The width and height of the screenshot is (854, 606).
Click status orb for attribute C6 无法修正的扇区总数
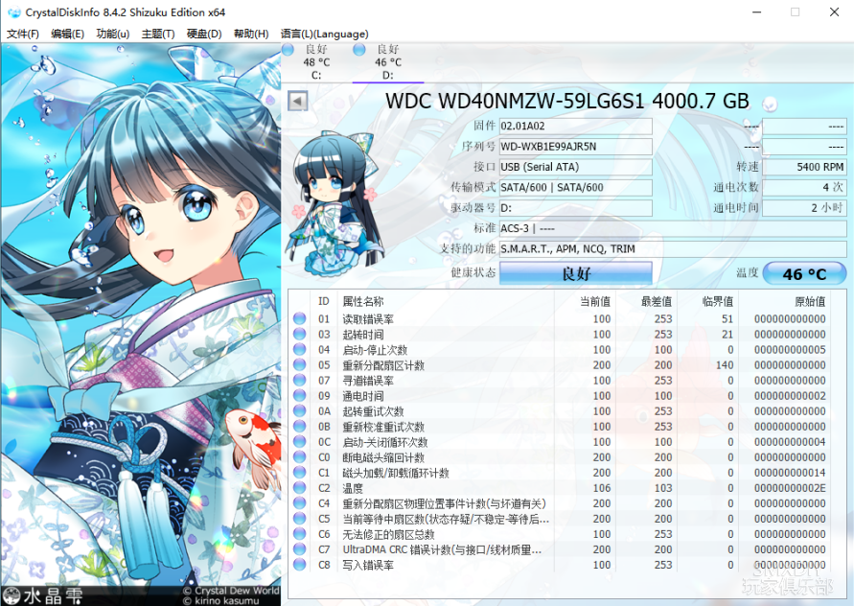coord(300,534)
